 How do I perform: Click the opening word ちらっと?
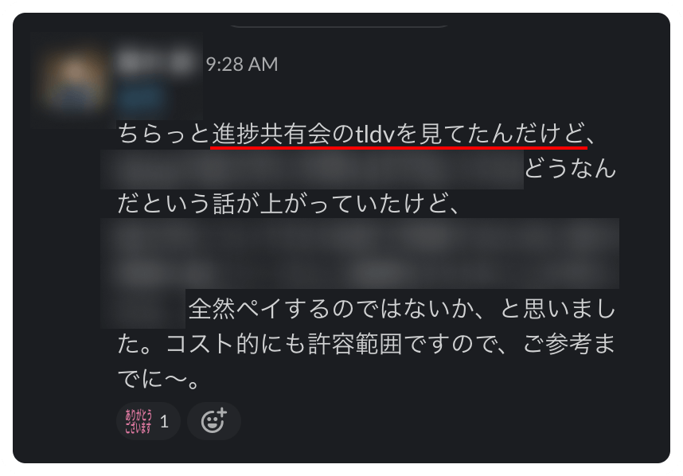(164, 134)
